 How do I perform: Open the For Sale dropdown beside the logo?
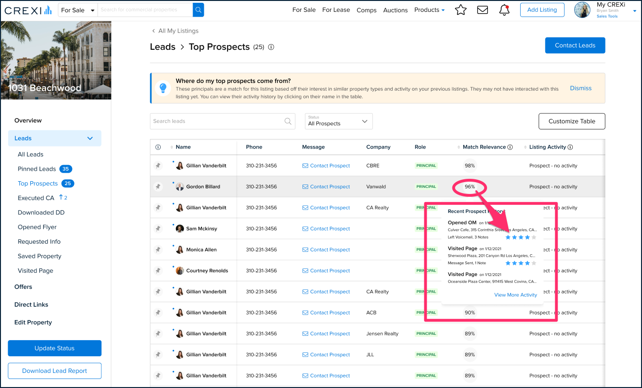tap(77, 9)
